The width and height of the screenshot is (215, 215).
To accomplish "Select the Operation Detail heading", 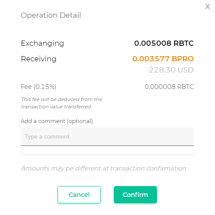I will point(51,15).
